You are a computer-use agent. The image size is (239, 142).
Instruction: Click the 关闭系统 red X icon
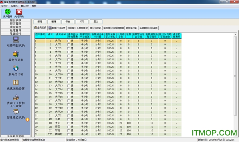click(19, 12)
